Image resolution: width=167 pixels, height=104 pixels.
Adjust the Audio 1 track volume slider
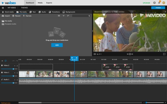click(9, 83)
